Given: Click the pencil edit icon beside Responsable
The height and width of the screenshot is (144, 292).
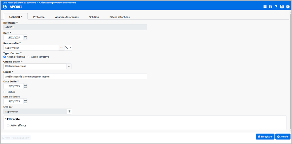Looking at the screenshot, I should [66, 48].
